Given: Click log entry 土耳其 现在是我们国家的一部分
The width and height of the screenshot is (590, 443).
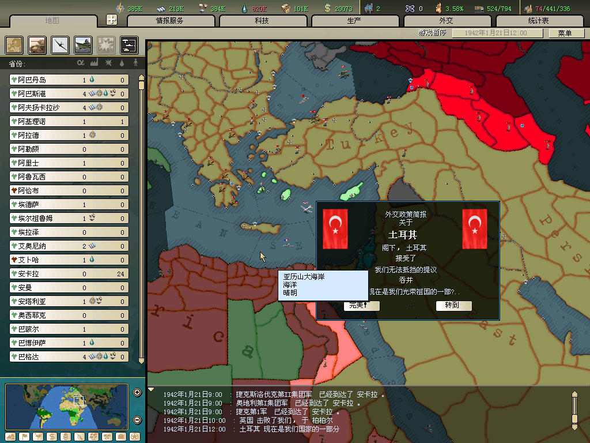Looking at the screenshot, I should point(251,429).
